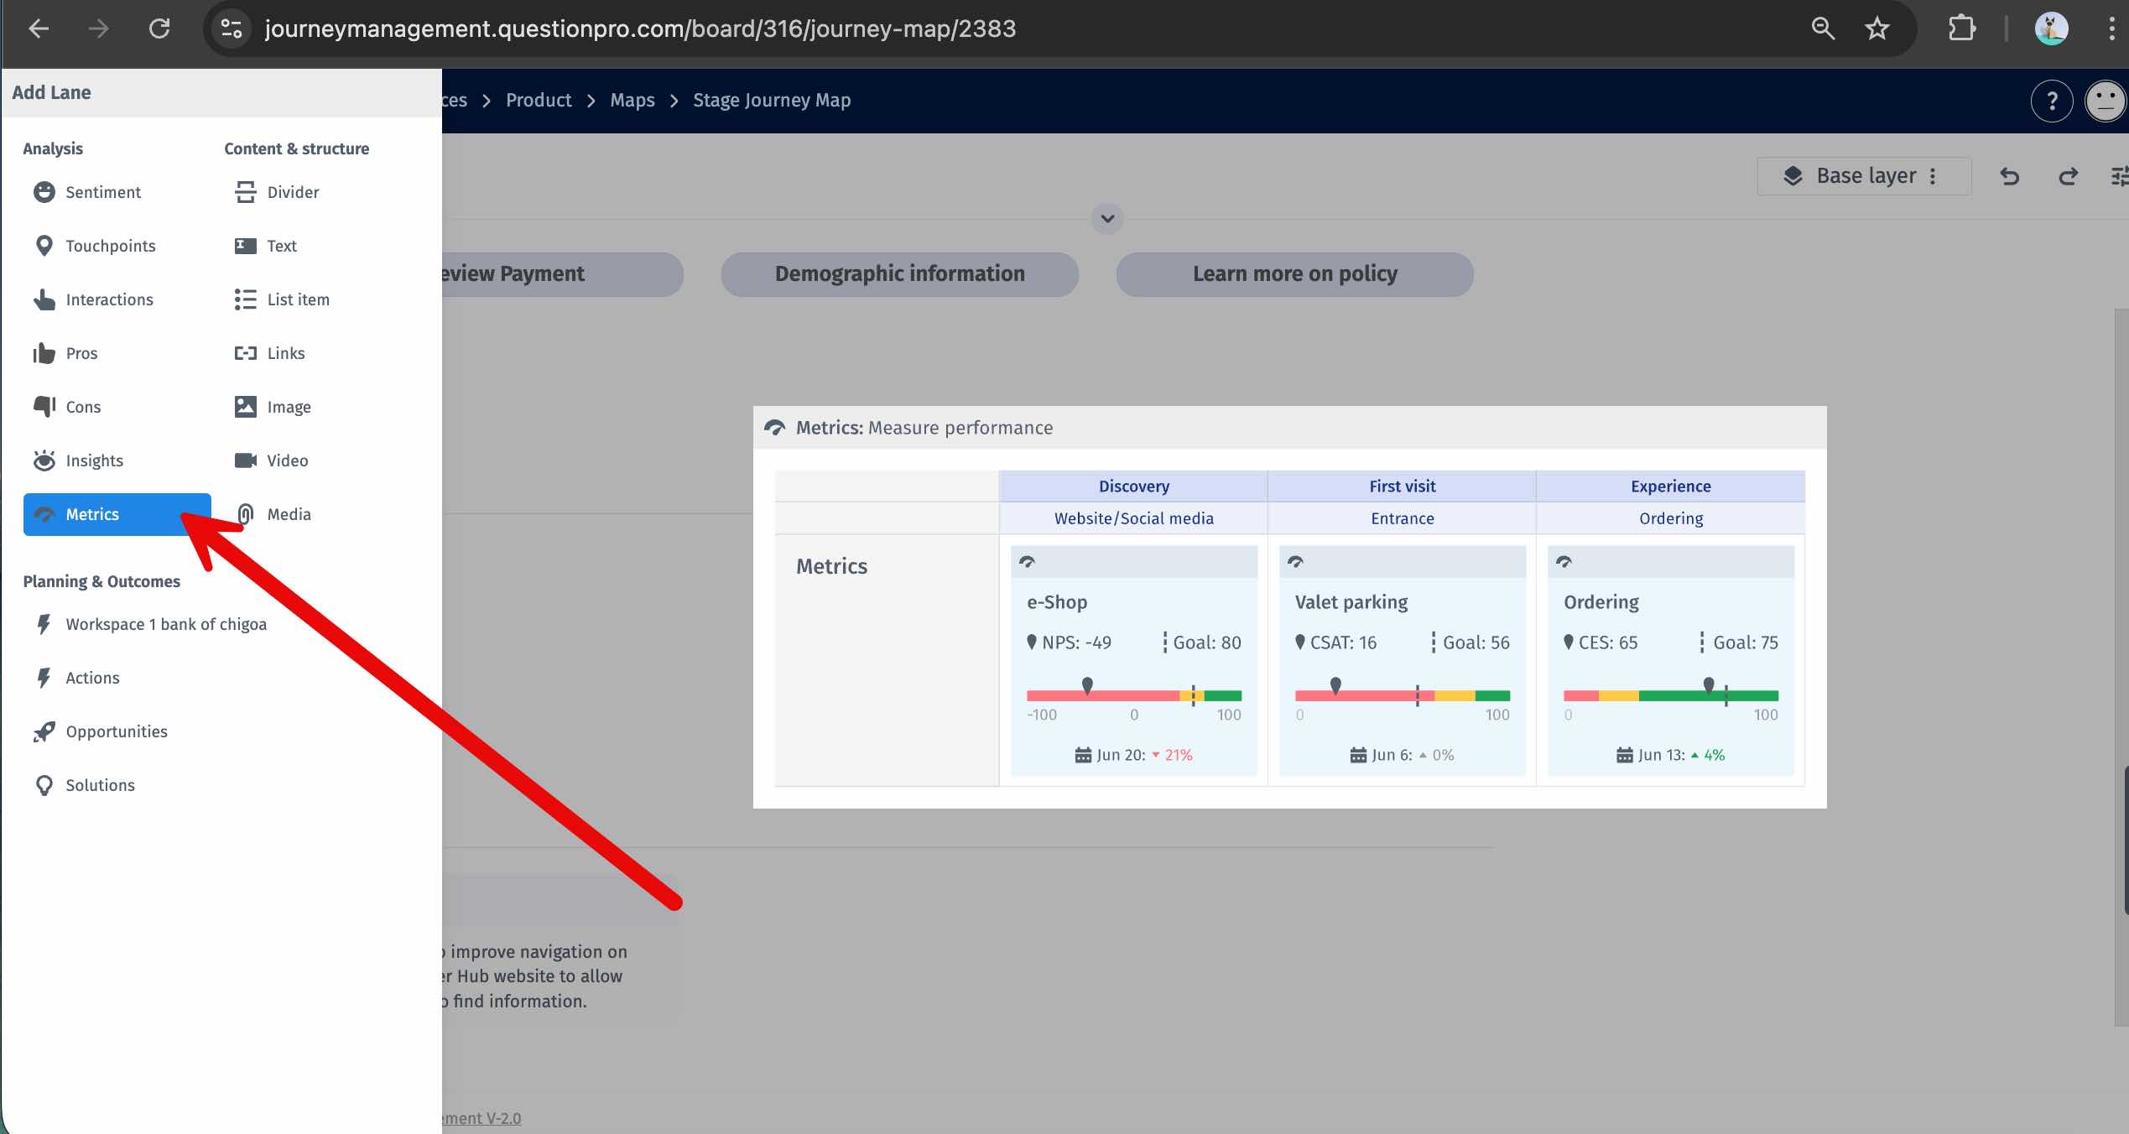Viewport: 2129px width, 1134px height.
Task: Select the Divider lane option
Action: (292, 192)
